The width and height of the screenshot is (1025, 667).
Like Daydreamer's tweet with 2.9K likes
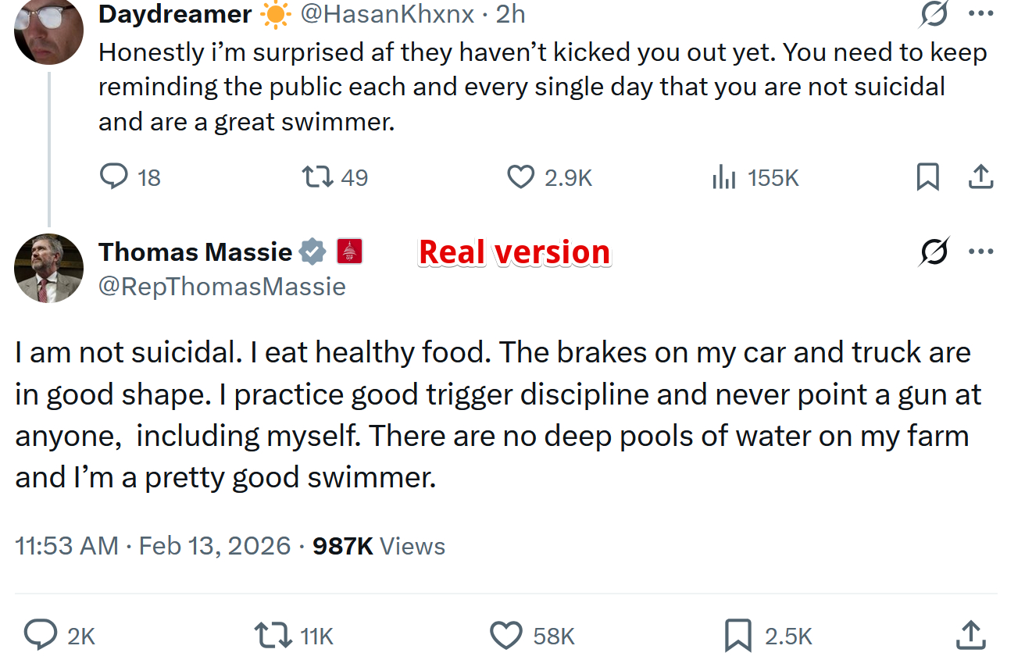pos(520,177)
